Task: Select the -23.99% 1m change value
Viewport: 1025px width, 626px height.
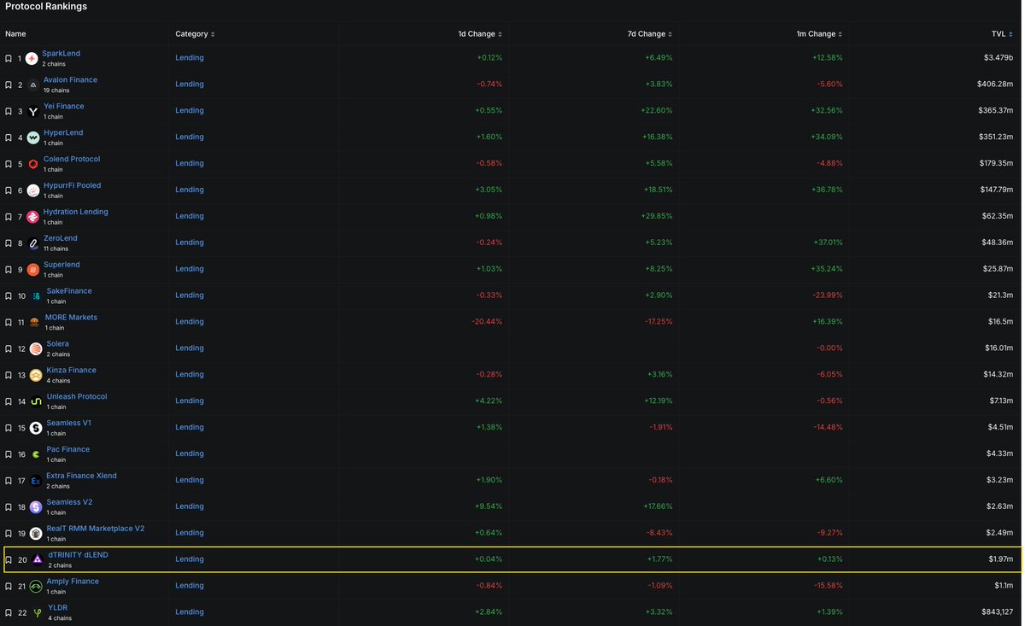Action: click(828, 295)
